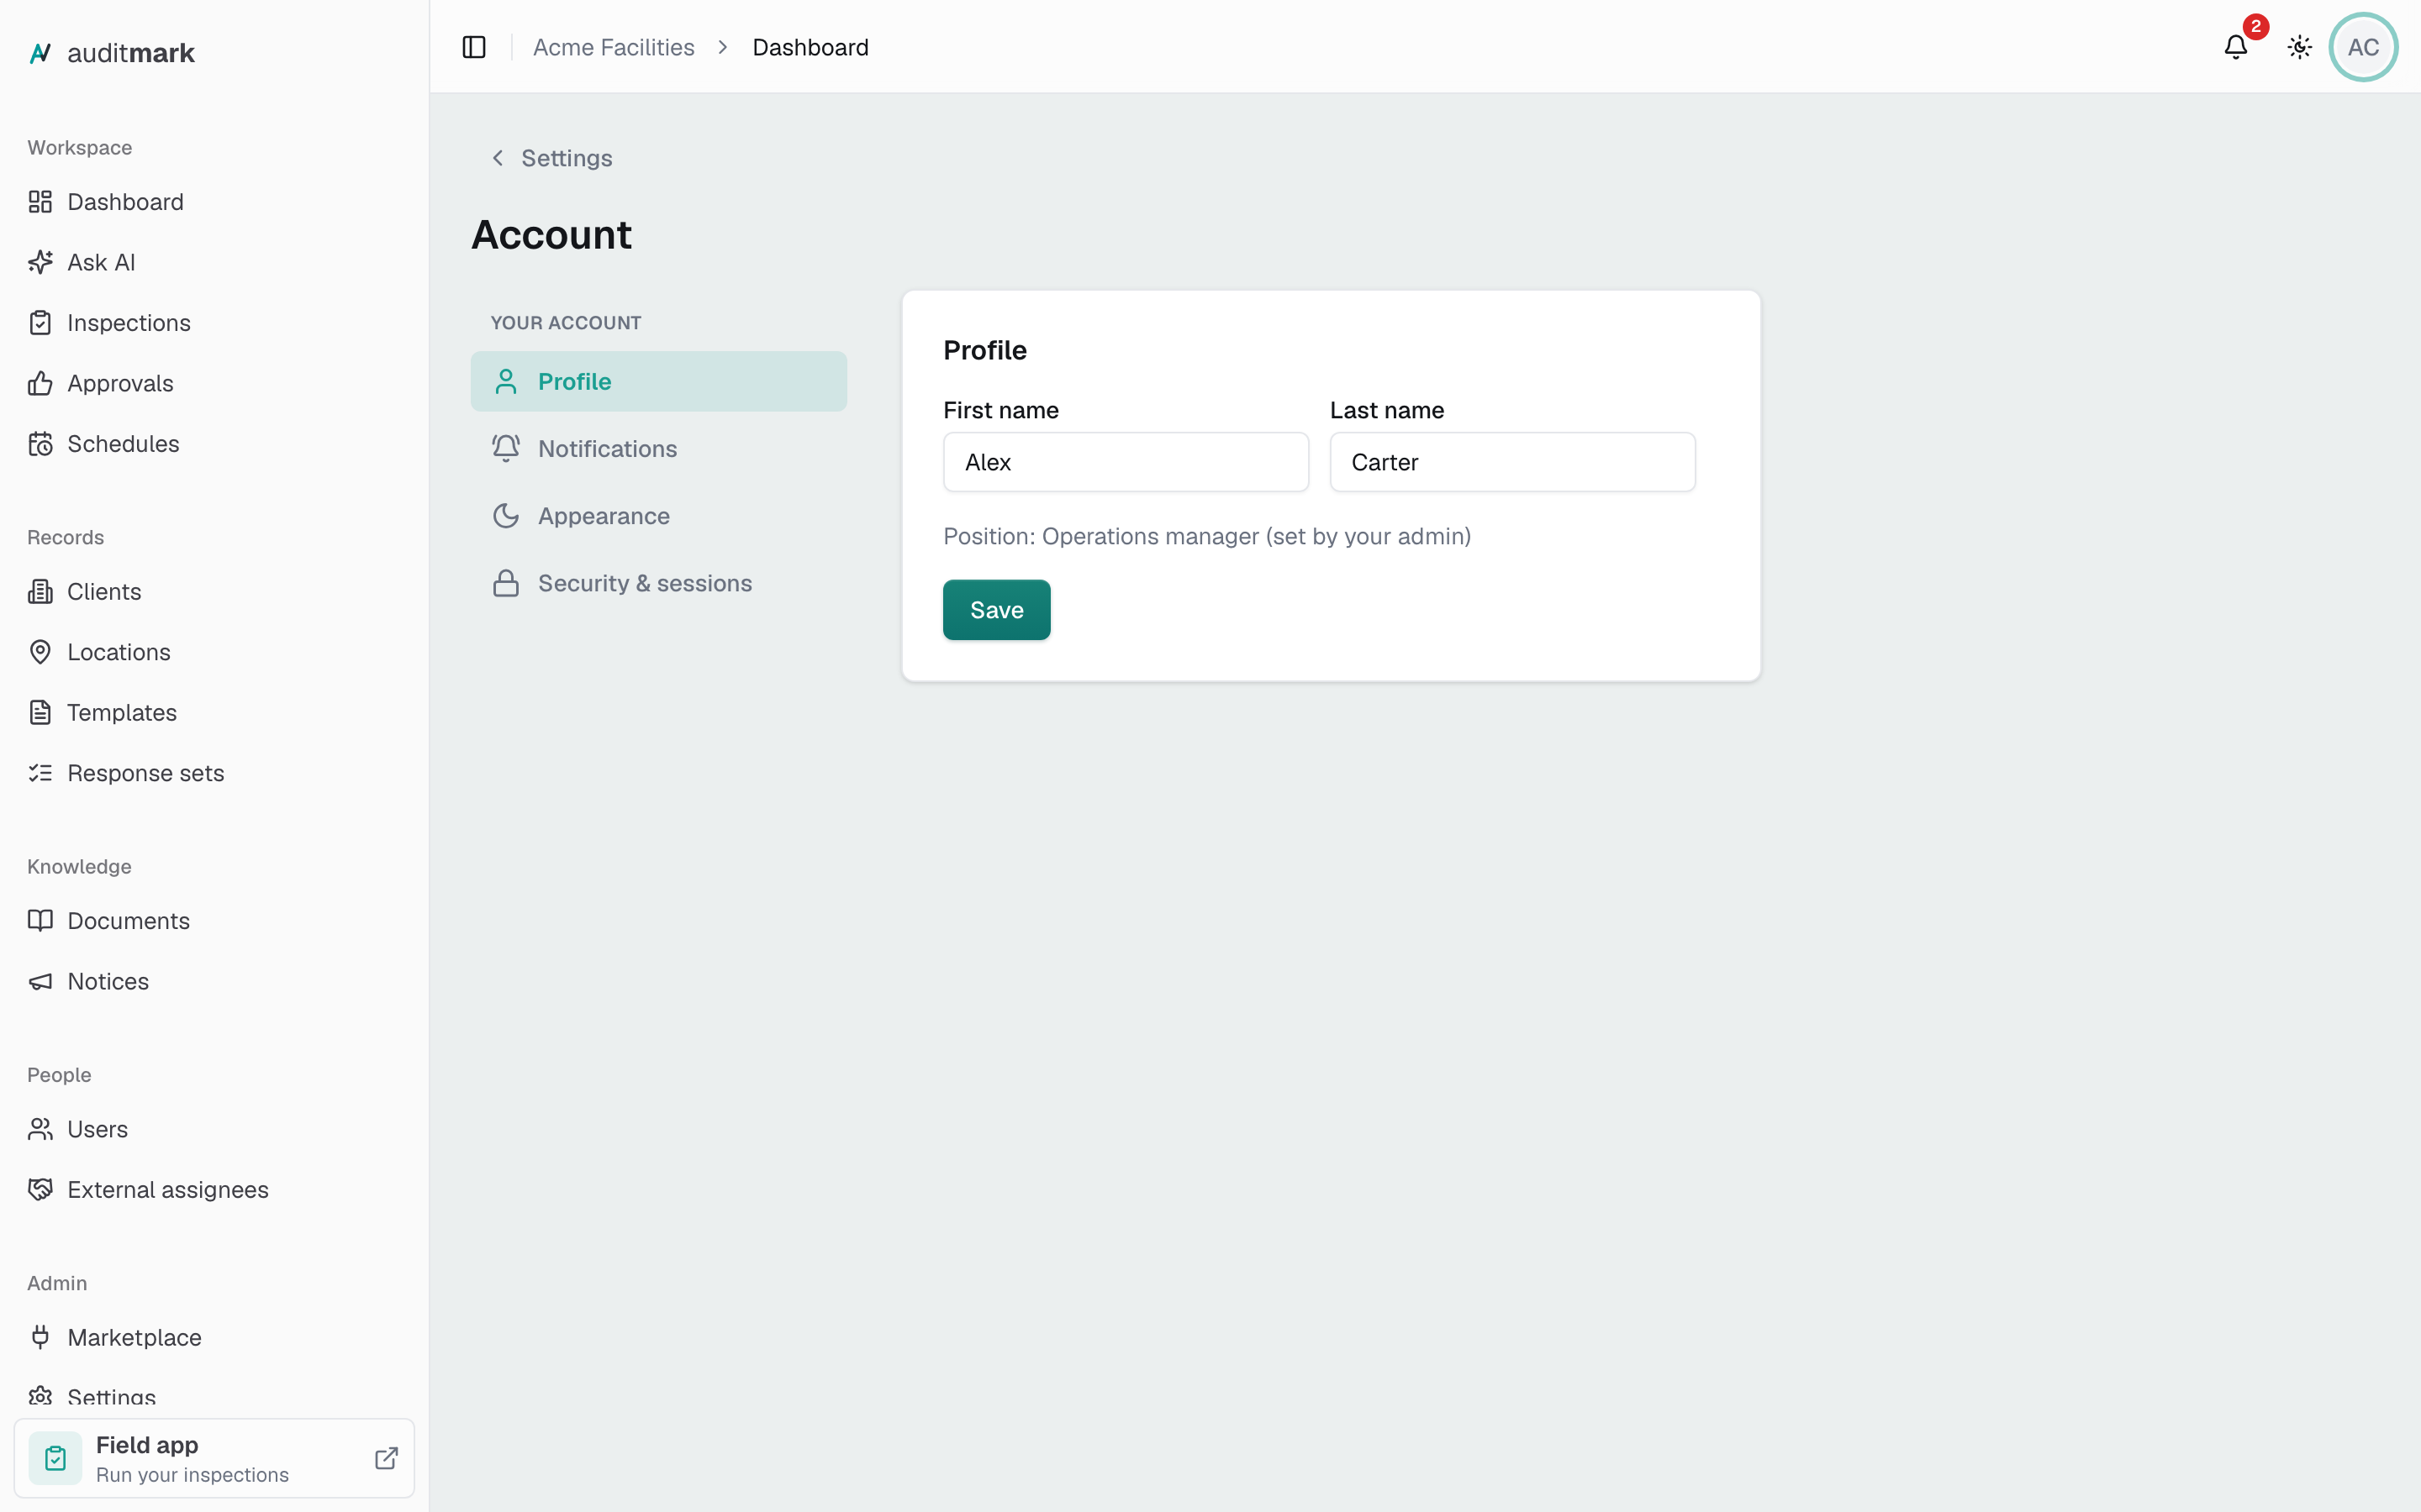The height and width of the screenshot is (1512, 2421).
Task: Click the Field app external-link icon
Action: click(x=386, y=1458)
